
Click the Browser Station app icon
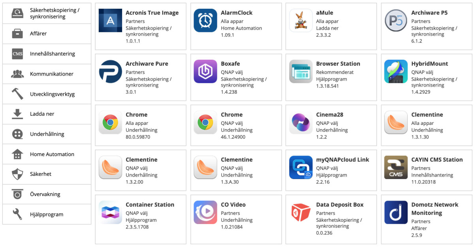[301, 72]
